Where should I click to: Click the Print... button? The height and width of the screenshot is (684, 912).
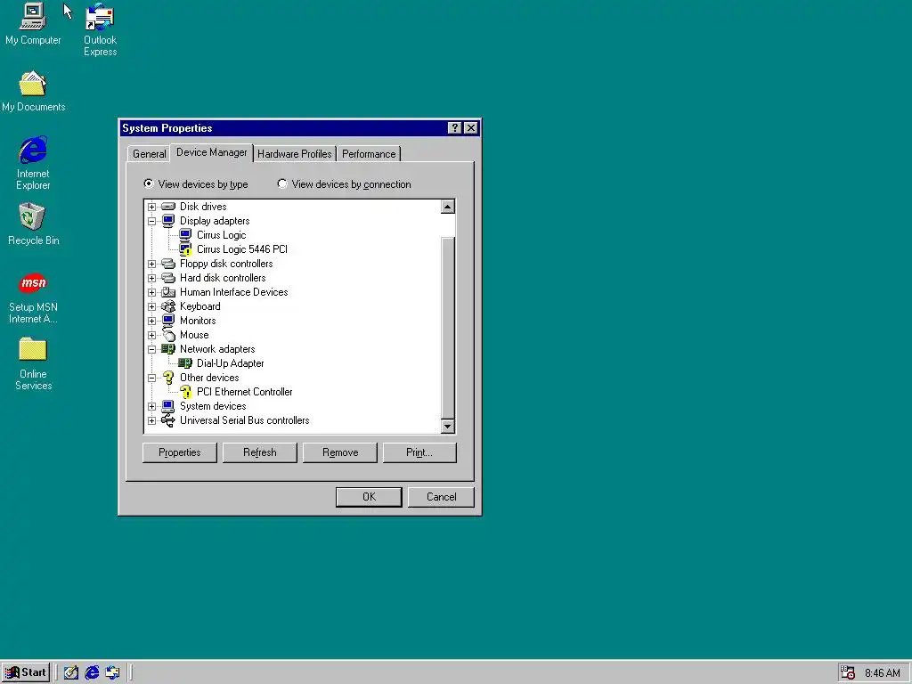click(x=419, y=452)
